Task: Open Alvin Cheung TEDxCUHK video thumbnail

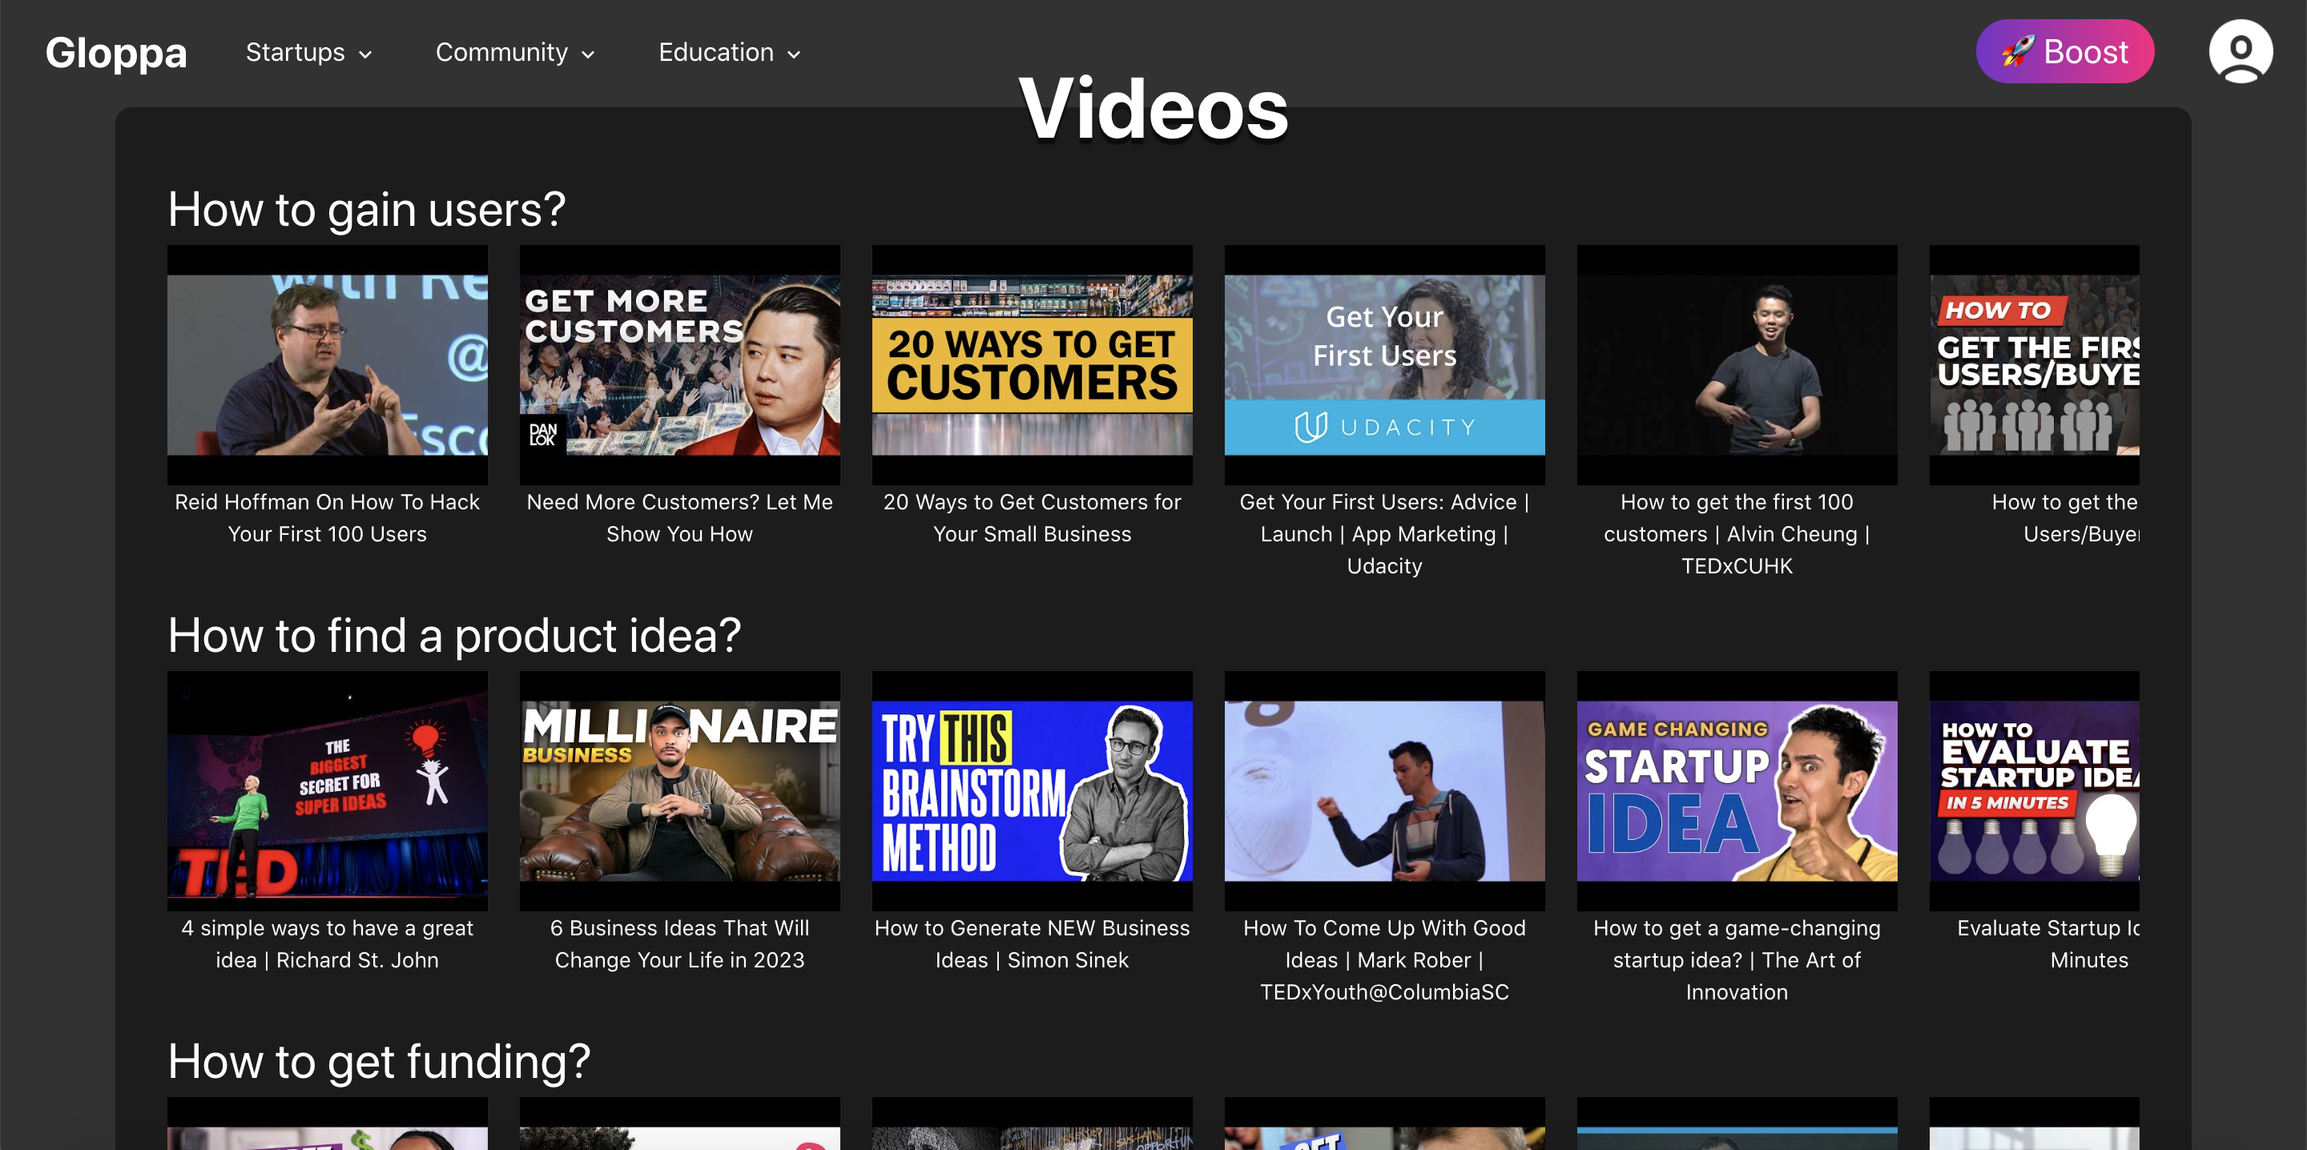Action: (x=1737, y=364)
